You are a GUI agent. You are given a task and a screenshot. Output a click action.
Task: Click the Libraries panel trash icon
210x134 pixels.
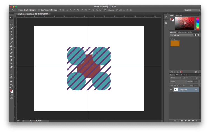[x=199, y=72]
